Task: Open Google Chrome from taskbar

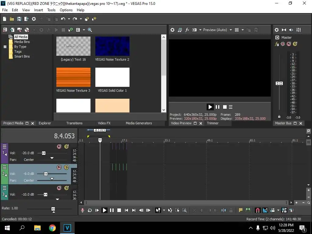Action: pyautogui.click(x=52, y=228)
